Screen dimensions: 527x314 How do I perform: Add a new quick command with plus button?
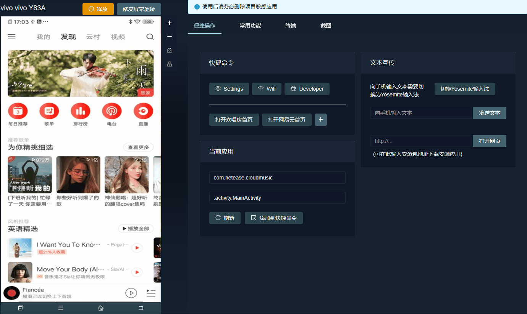[x=321, y=120]
